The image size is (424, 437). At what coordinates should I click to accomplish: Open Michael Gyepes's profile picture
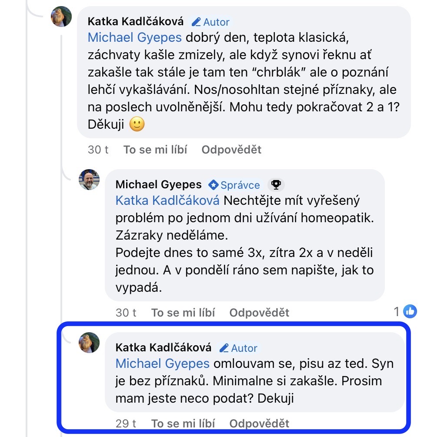coord(89,180)
